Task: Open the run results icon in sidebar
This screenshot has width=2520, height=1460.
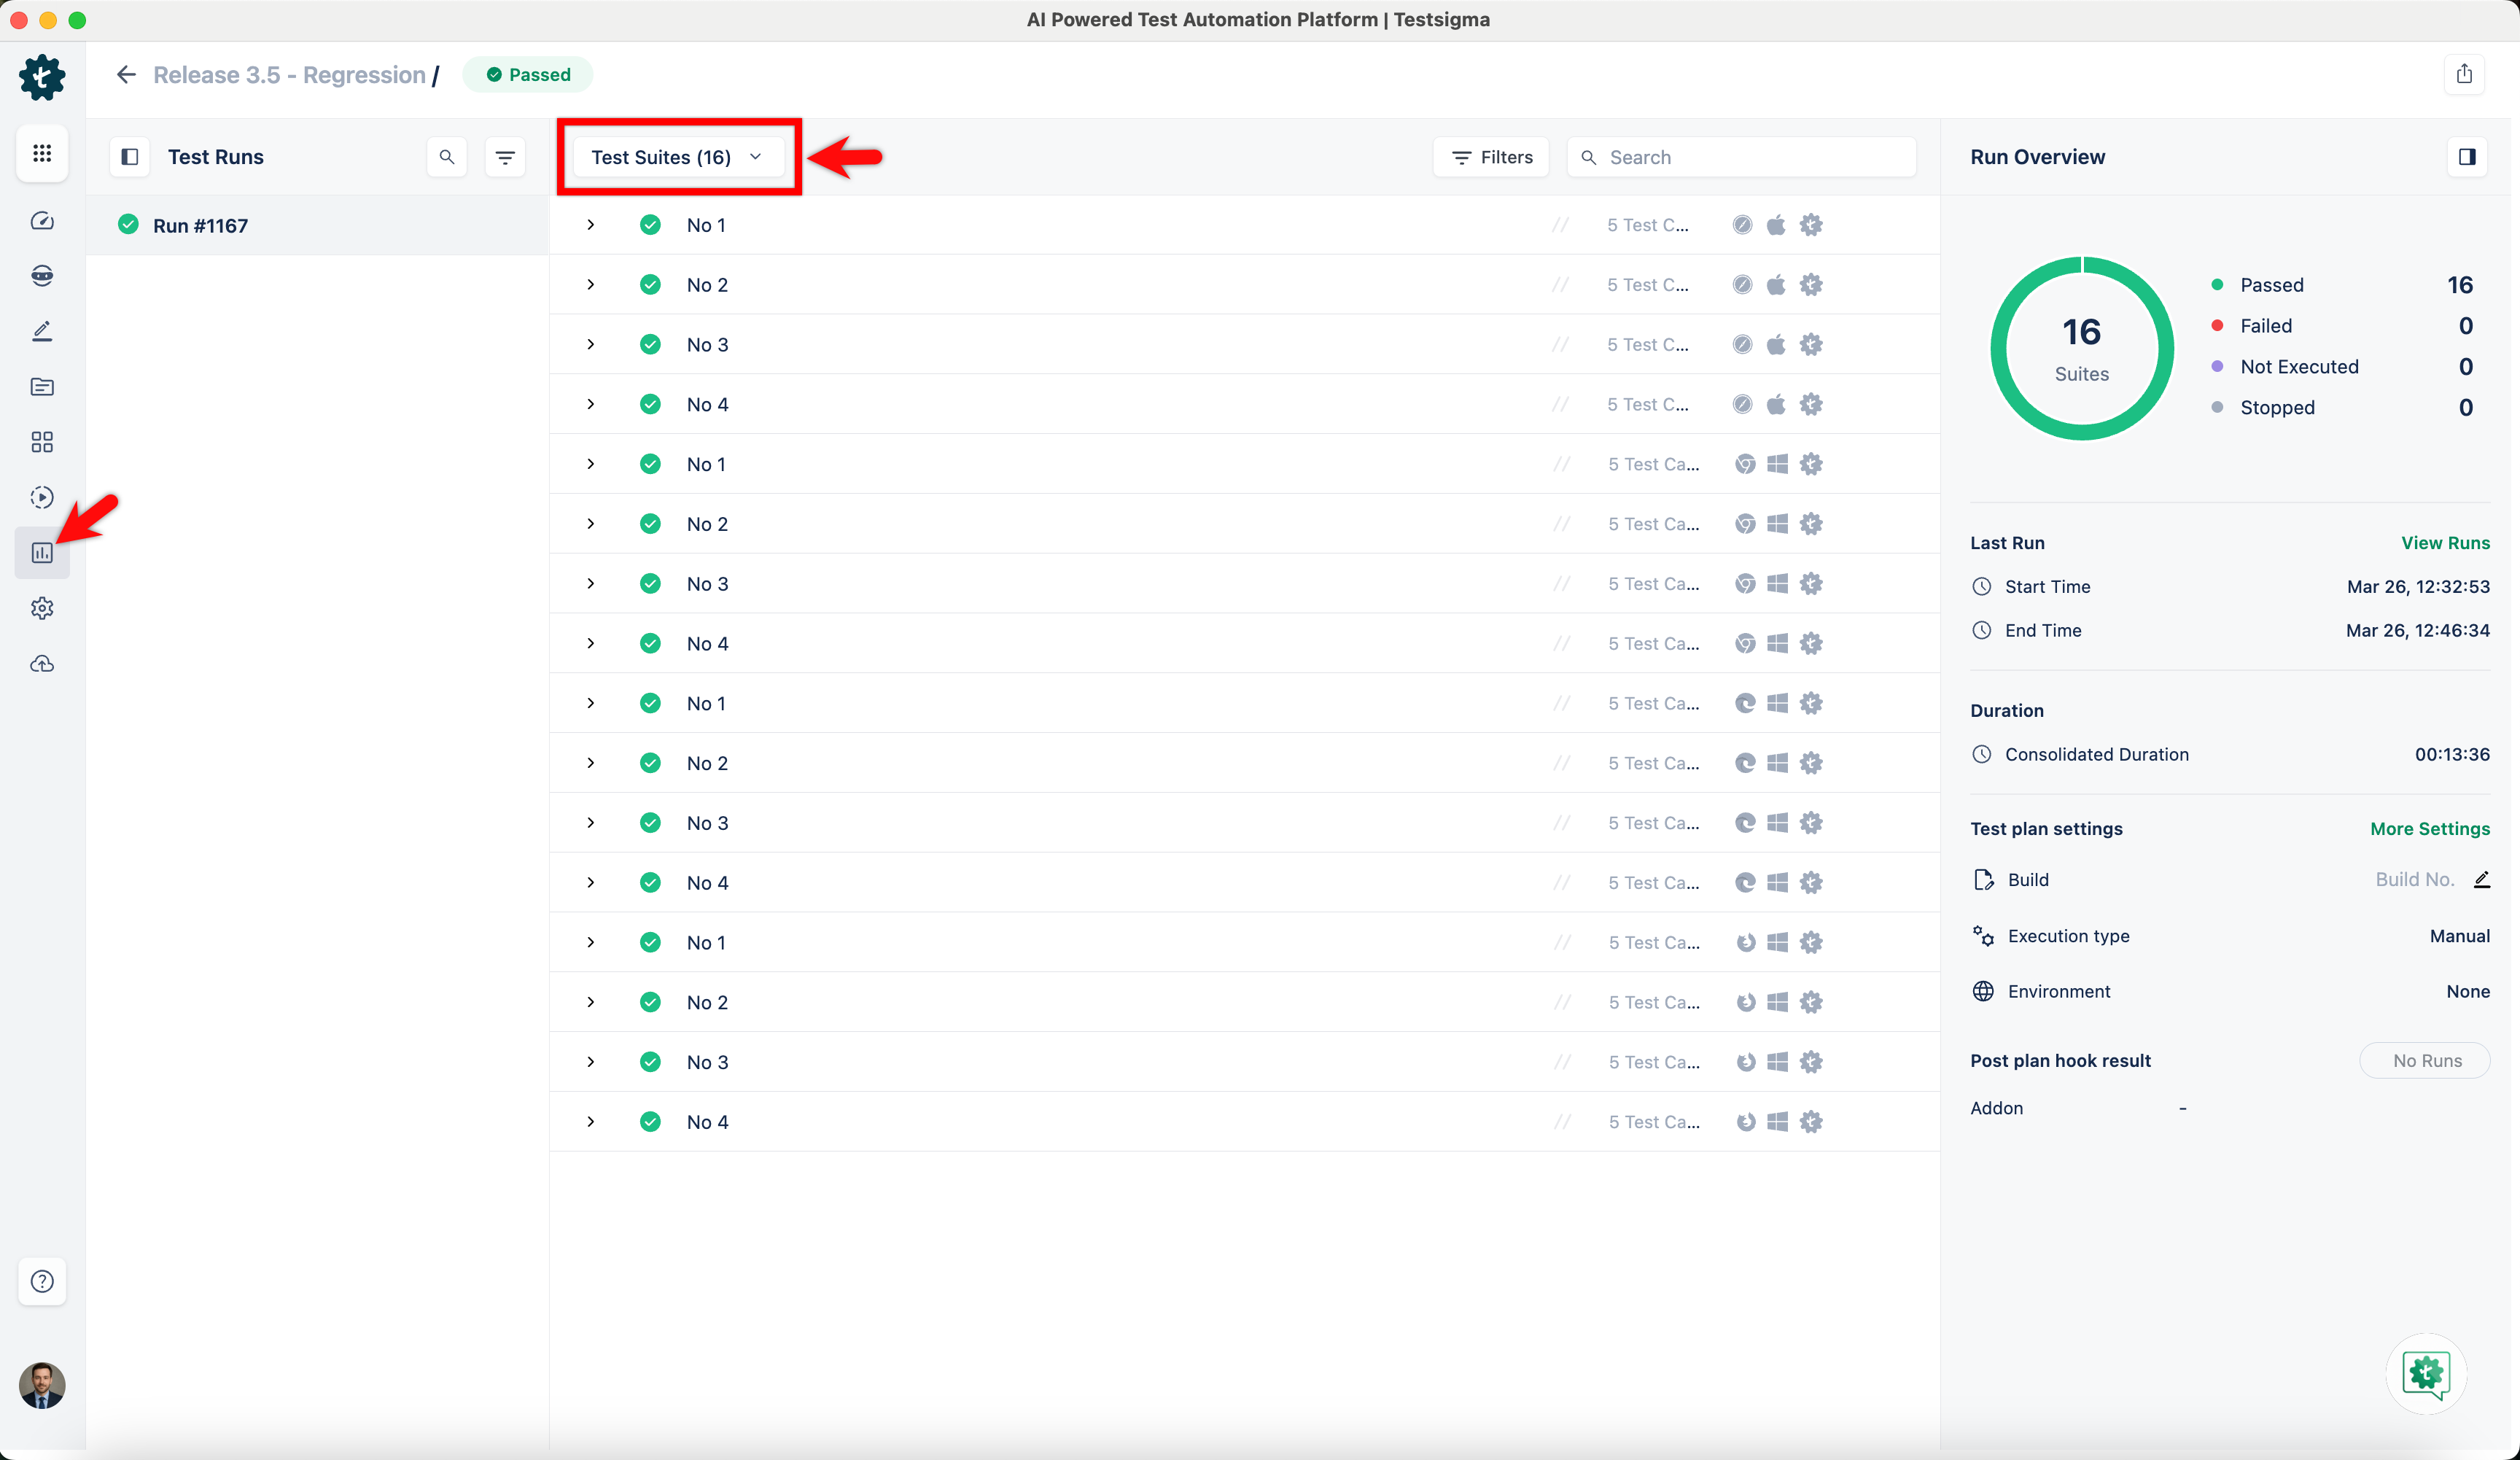Action: coord(42,552)
